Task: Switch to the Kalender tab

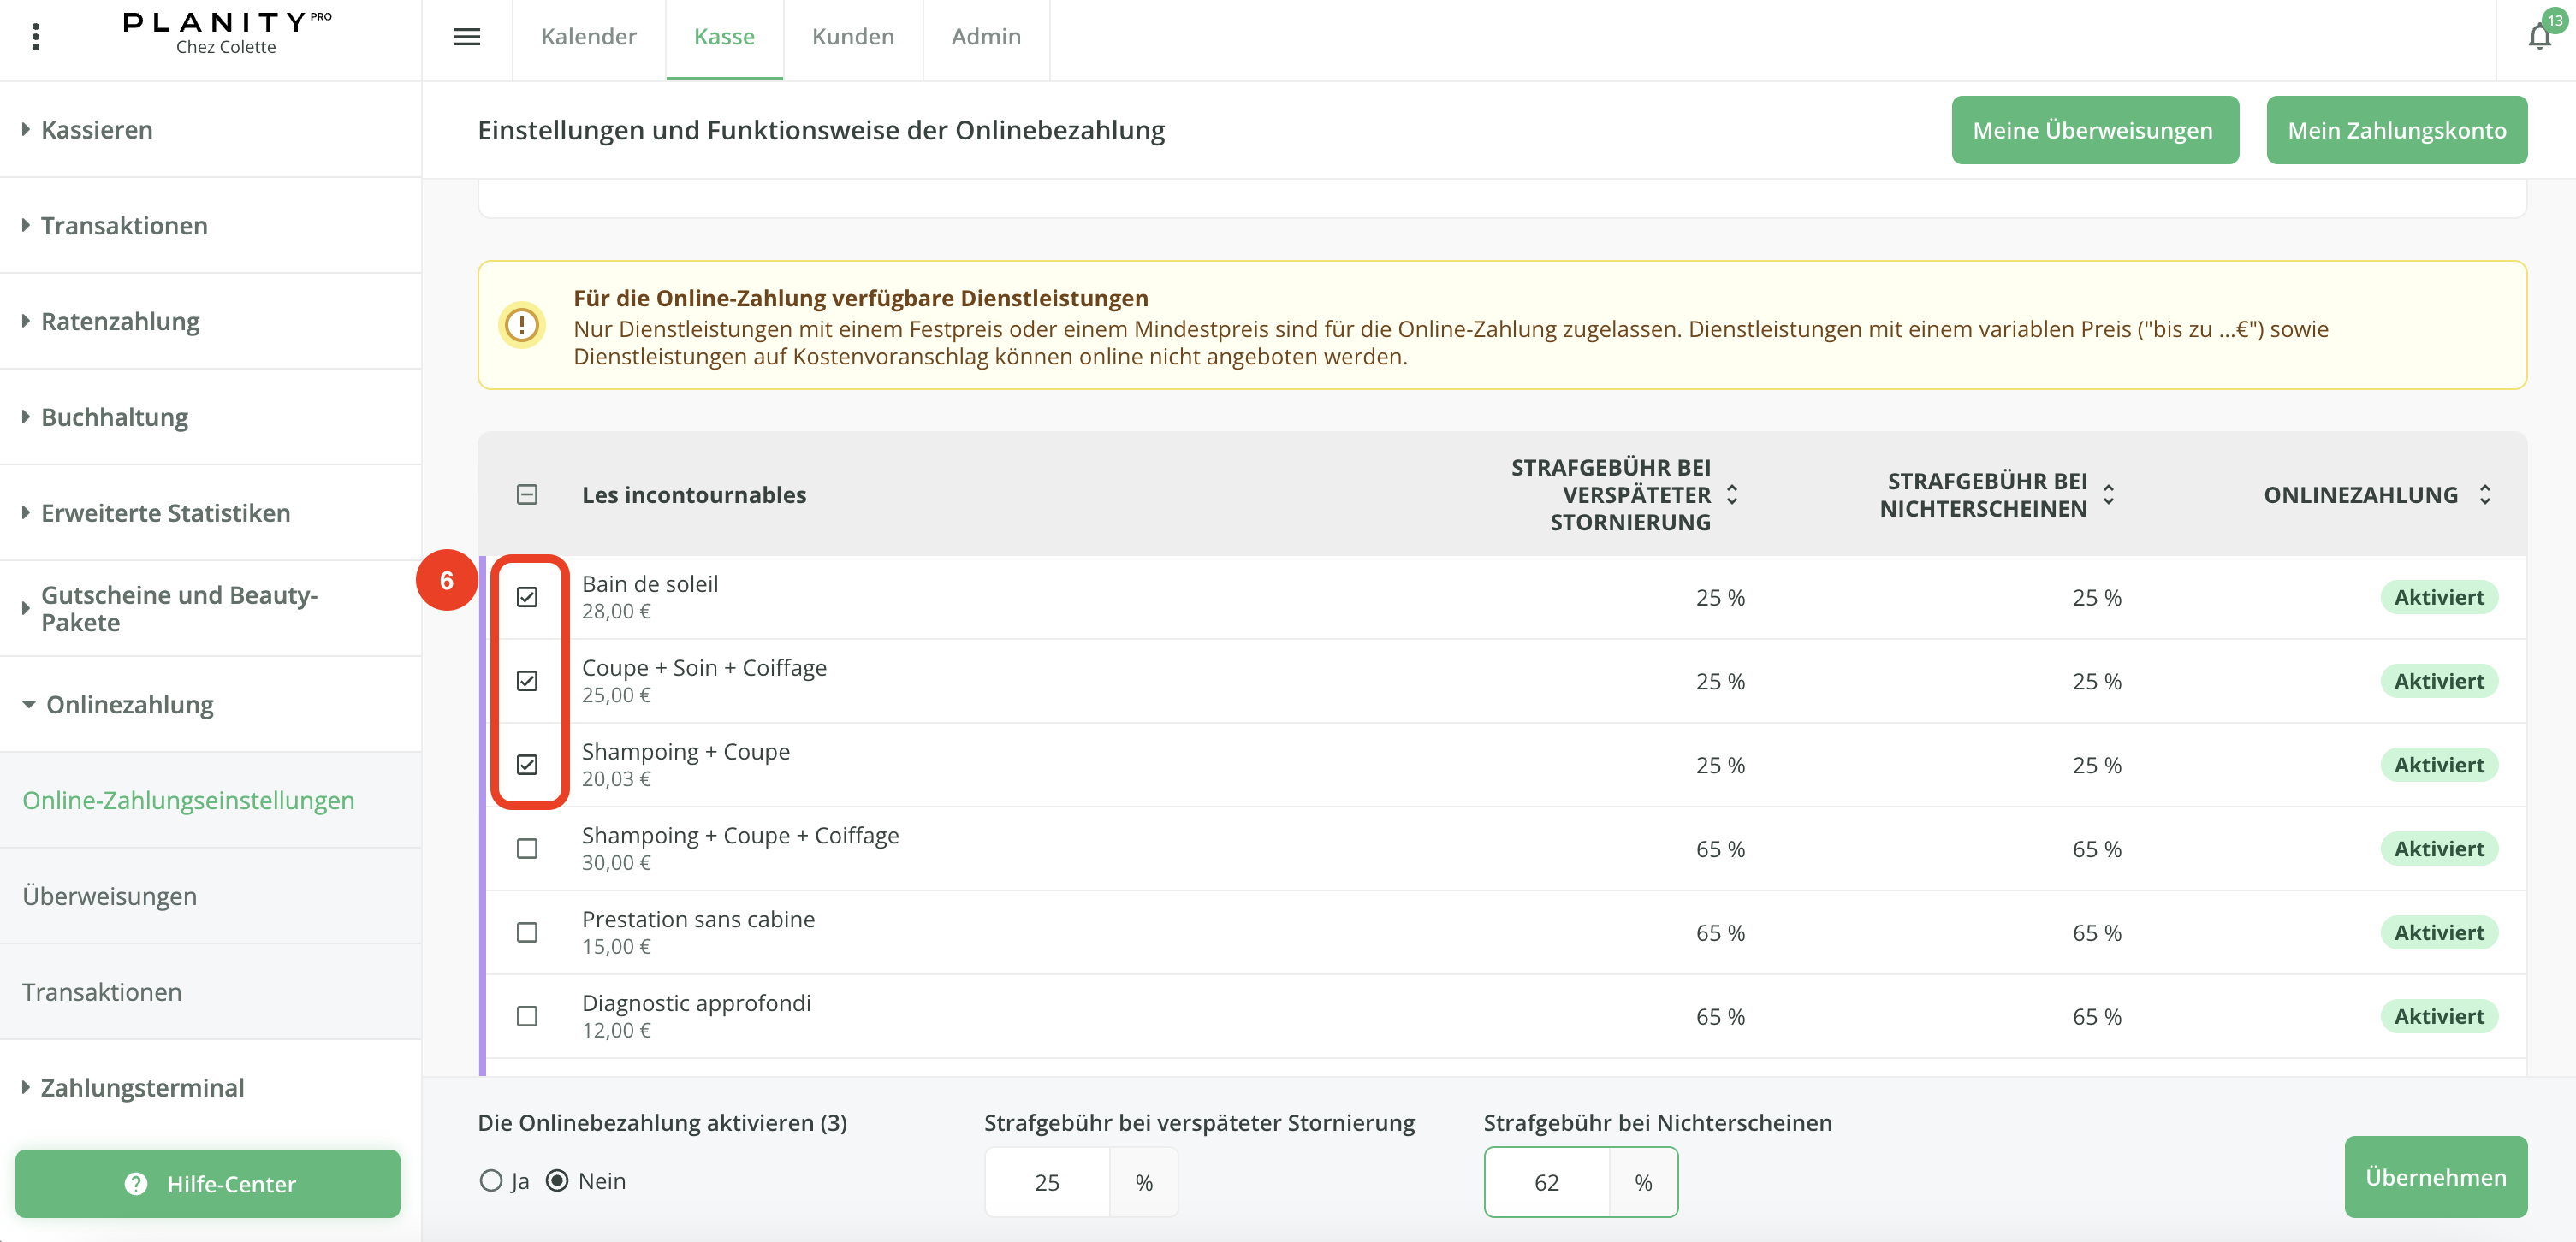Action: (x=588, y=37)
